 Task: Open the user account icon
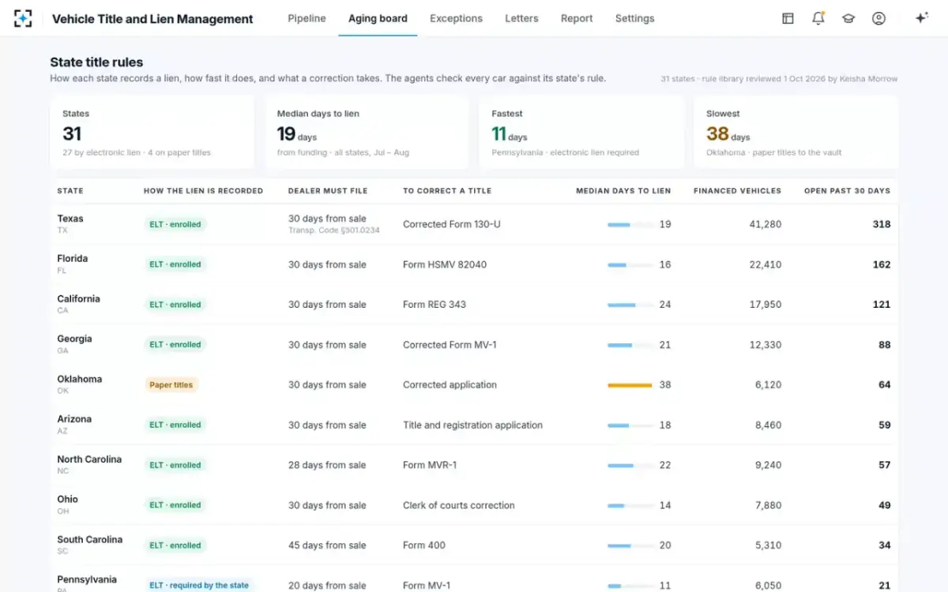pyautogui.click(x=878, y=18)
